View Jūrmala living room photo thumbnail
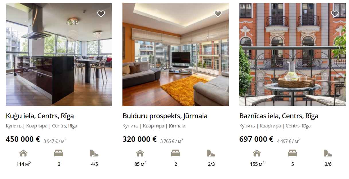Screen dimensions: 349x179 (x=176, y=54)
